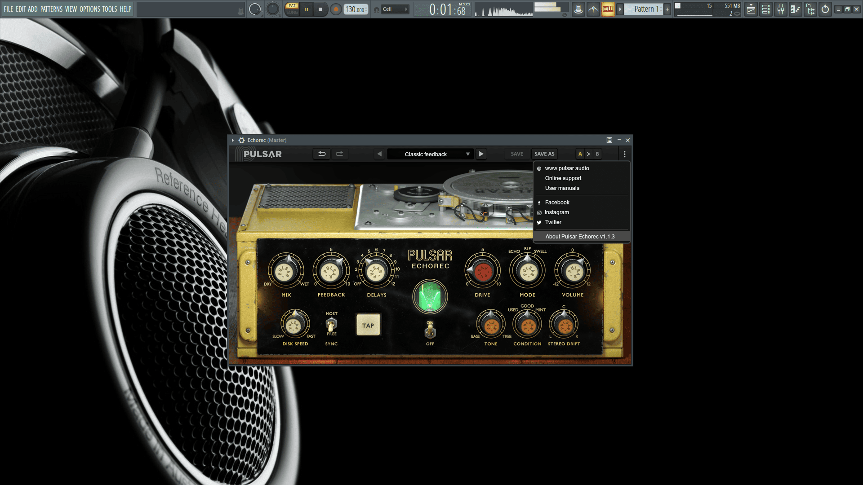This screenshot has width=863, height=485.
Task: Click the master pitch knob in toolbar
Action: tap(272, 9)
